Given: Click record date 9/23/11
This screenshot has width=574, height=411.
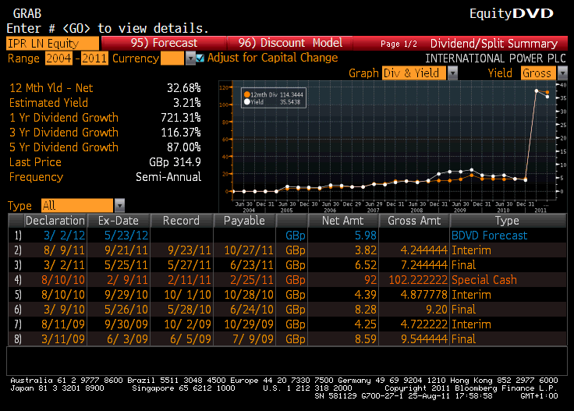Looking at the screenshot, I should pyautogui.click(x=190, y=250).
